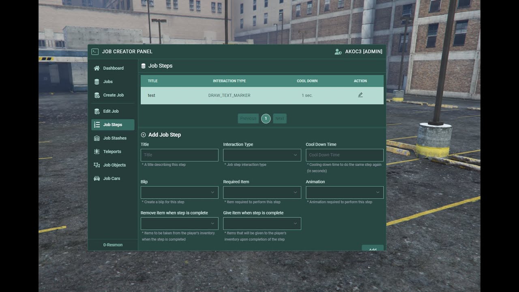Viewport: 519px width, 292px height.
Task: Focus the Cool Down Time input field
Action: point(344,155)
